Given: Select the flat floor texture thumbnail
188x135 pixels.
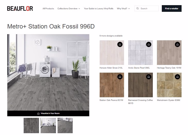Looking at the screenshot, I should point(31,126).
